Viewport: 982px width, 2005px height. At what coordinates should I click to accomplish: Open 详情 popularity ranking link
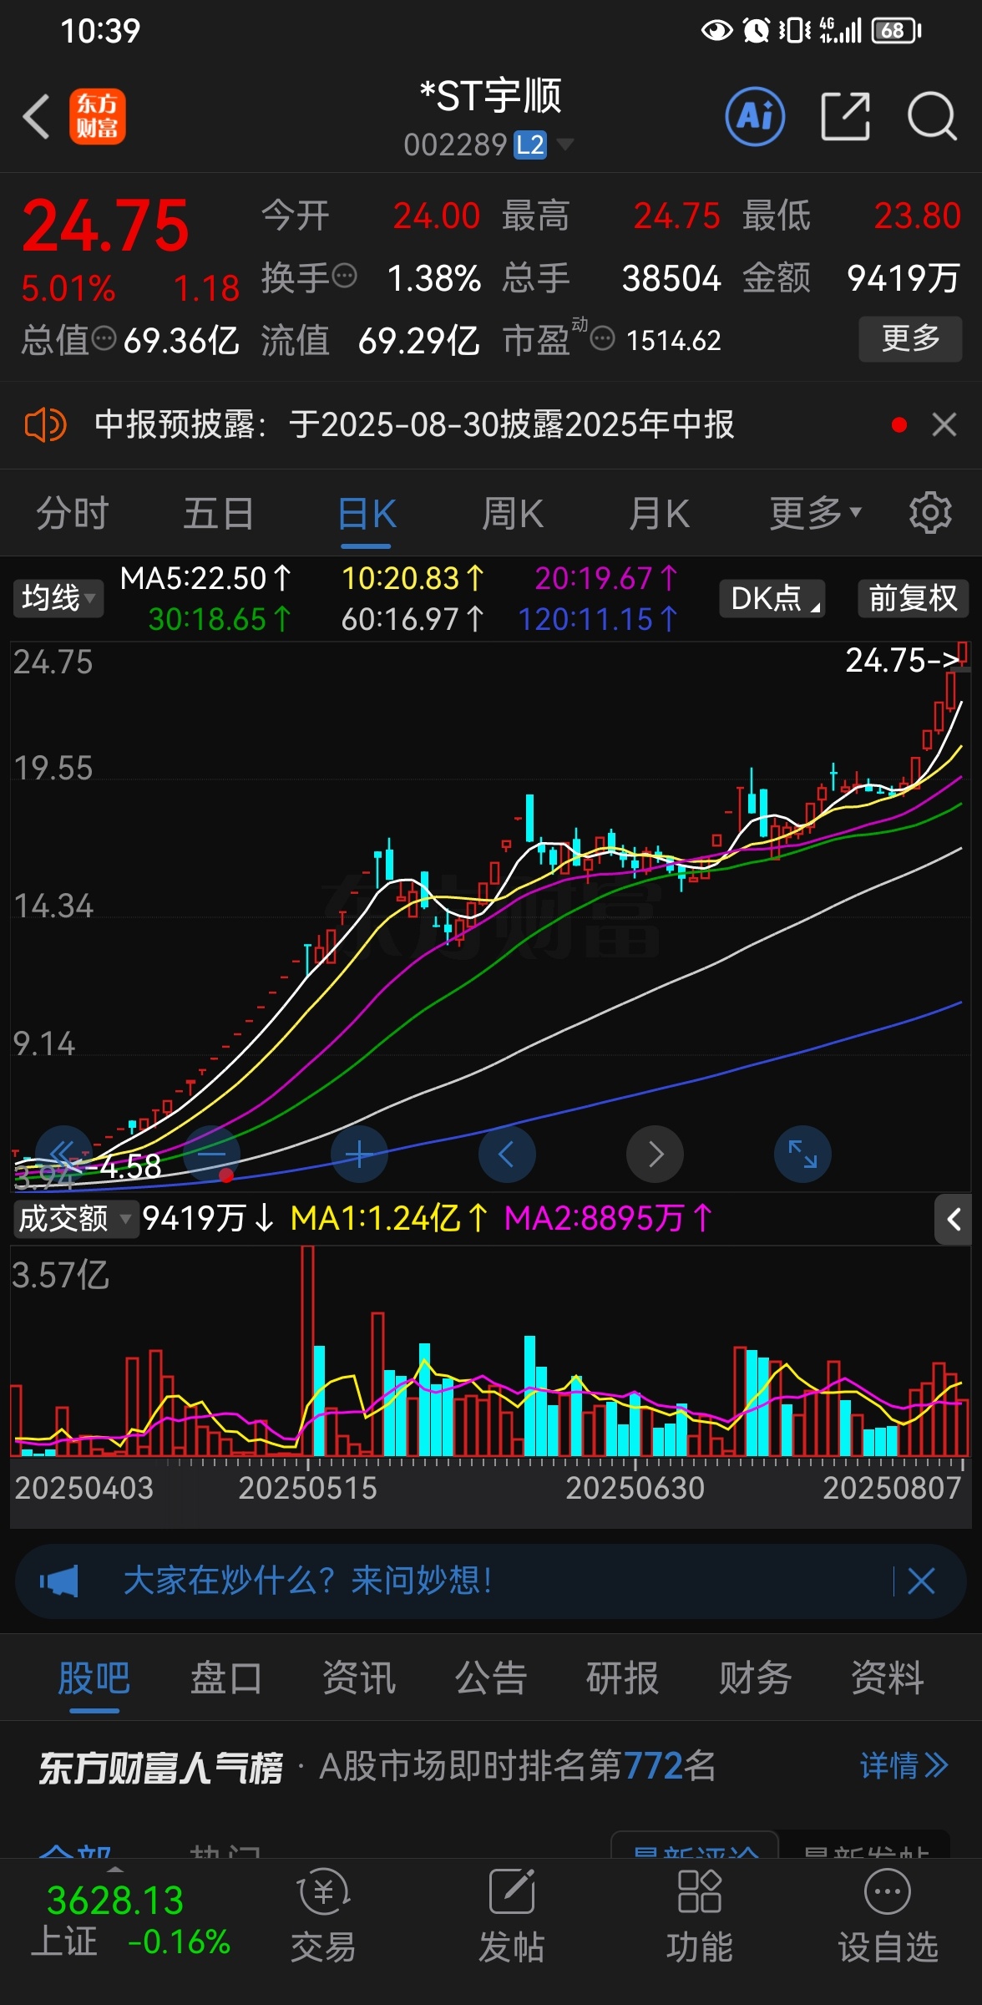coord(904,1766)
